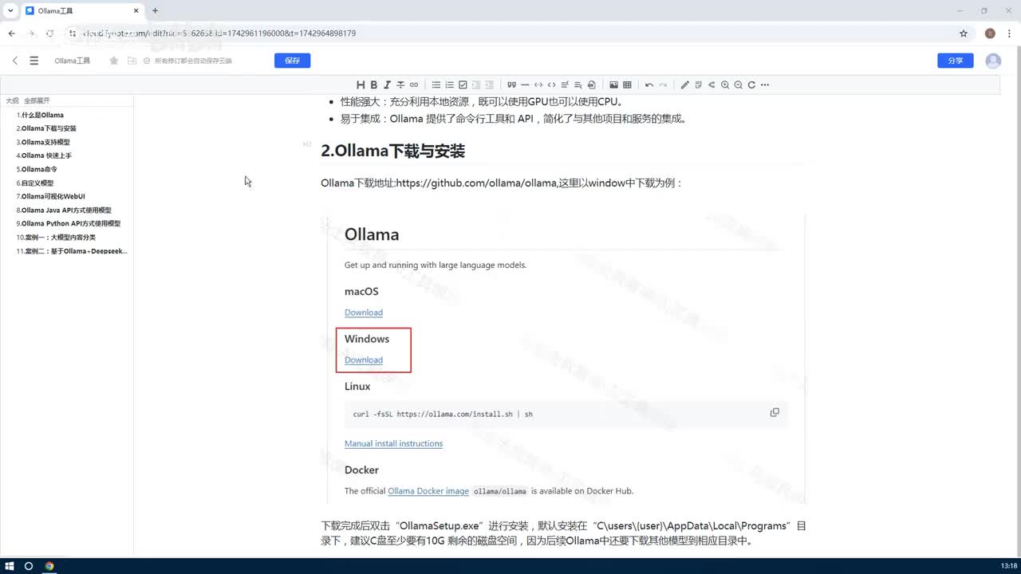Viewport: 1021px width, 574px height.
Task: Select the Ollama工具 browser tab
Action: [x=81, y=10]
